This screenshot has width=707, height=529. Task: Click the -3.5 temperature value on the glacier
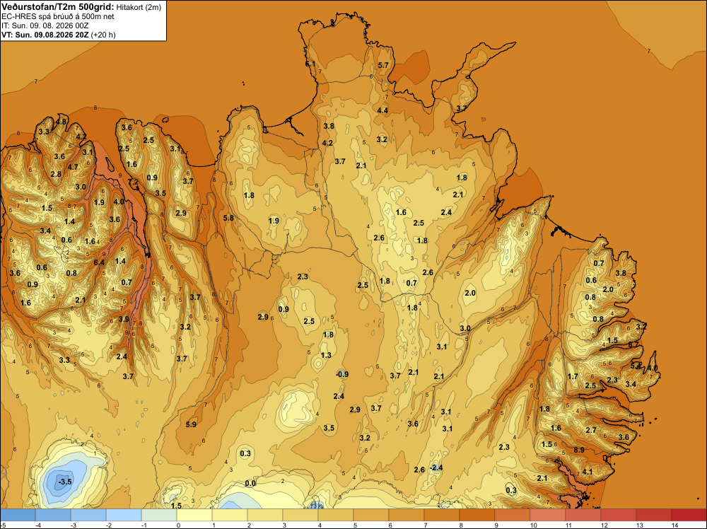coord(65,482)
